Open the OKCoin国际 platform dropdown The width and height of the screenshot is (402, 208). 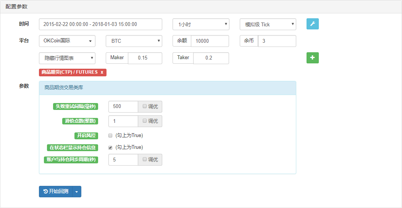point(67,41)
